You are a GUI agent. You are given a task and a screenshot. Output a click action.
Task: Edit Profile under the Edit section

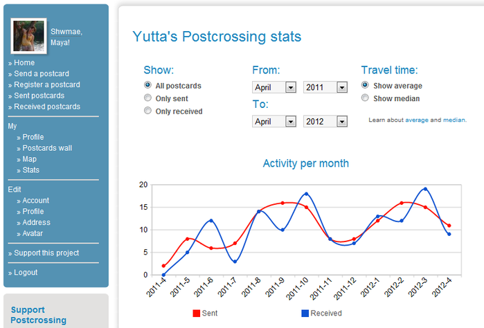[x=33, y=211]
